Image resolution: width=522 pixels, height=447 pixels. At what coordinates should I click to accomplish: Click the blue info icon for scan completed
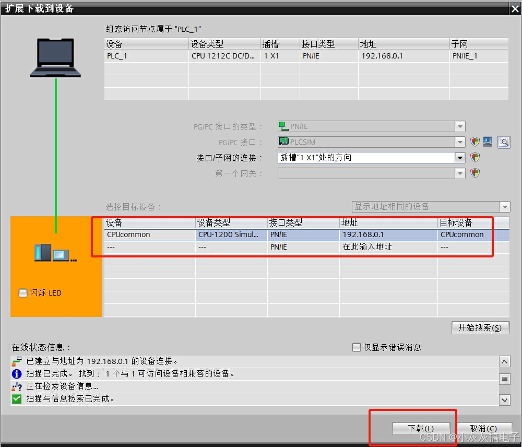tap(17, 374)
